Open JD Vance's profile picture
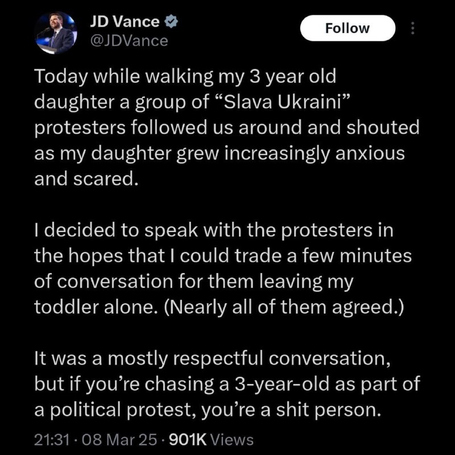This screenshot has width=455, height=455. [x=55, y=32]
